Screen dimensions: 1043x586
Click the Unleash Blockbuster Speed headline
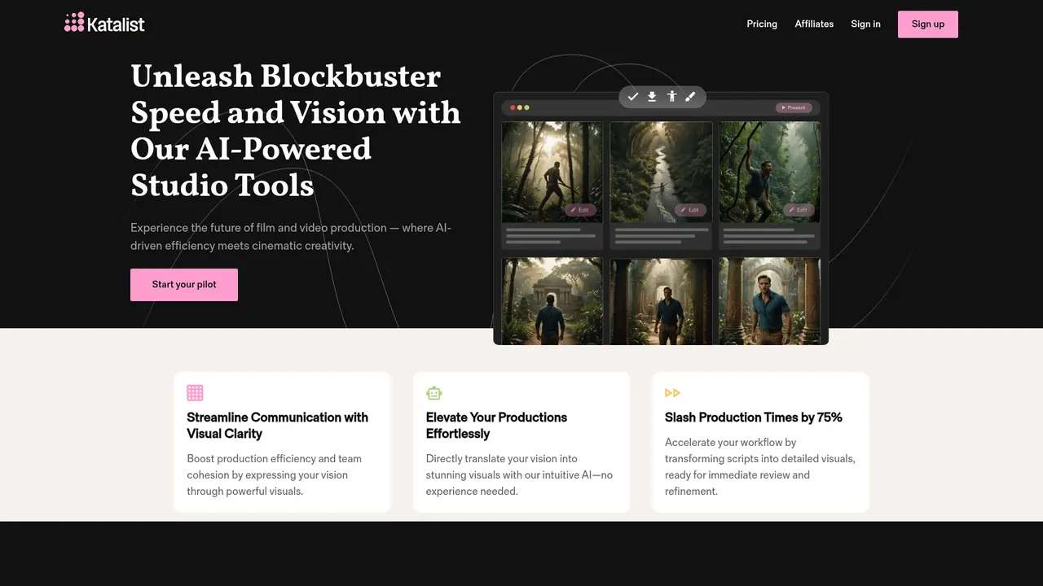tap(296, 131)
